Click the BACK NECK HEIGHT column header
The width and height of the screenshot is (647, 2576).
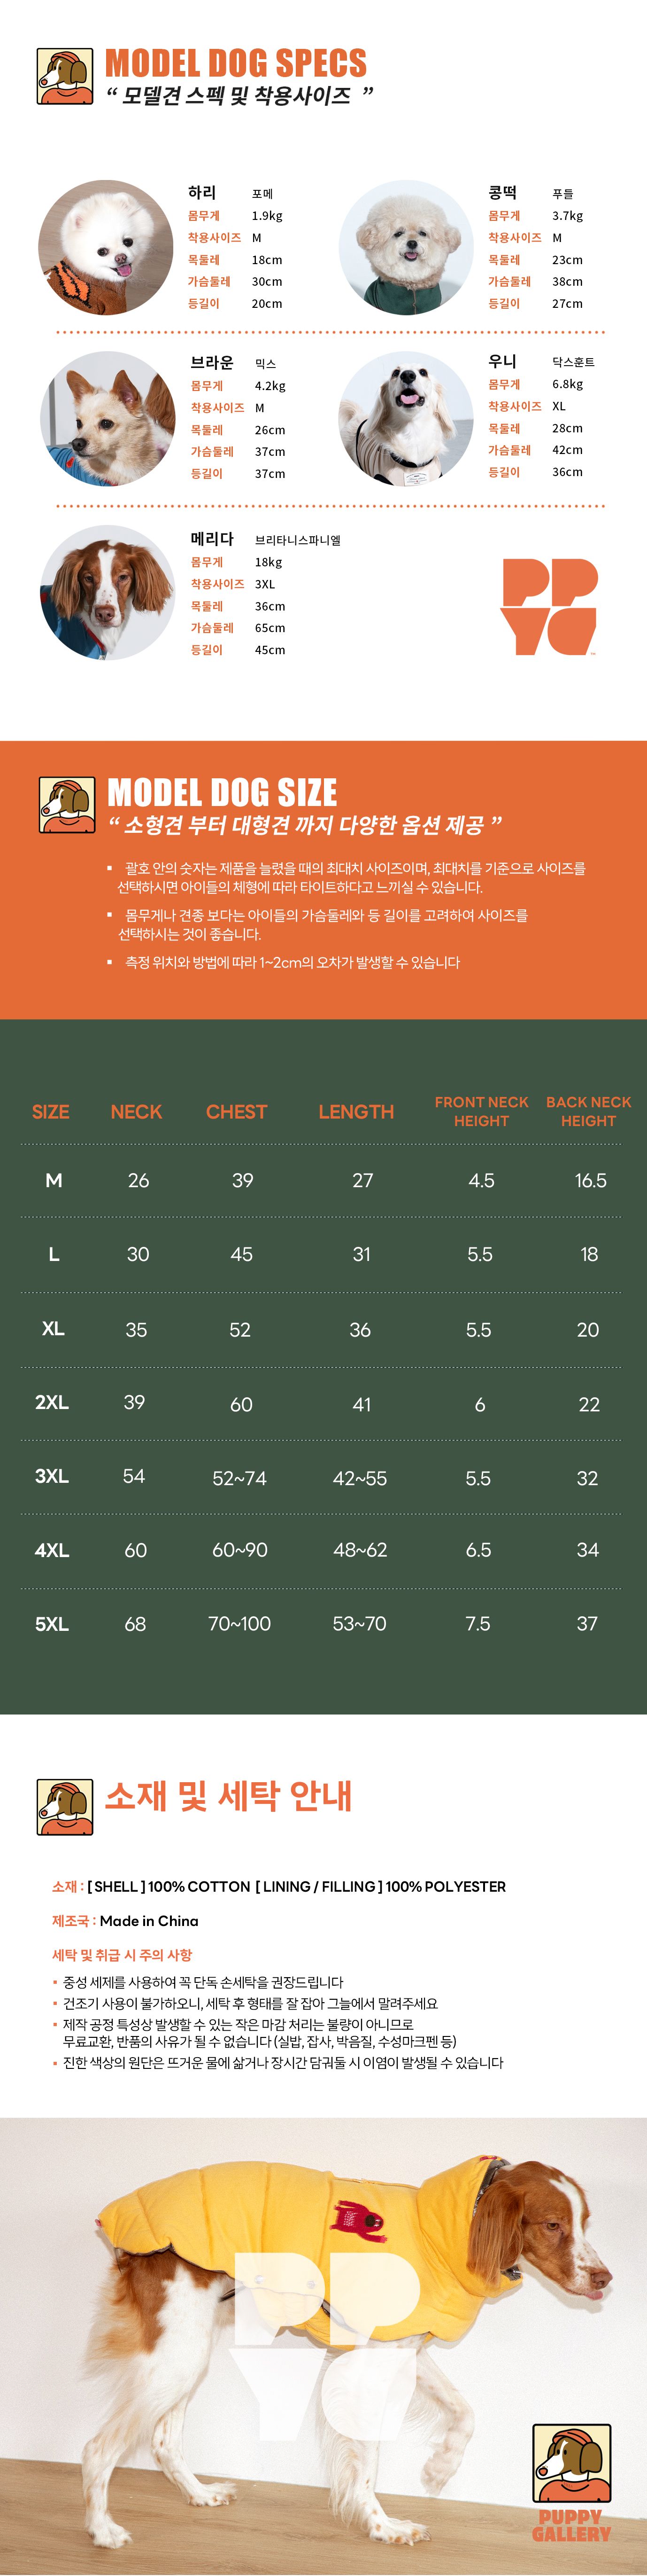click(x=588, y=1111)
